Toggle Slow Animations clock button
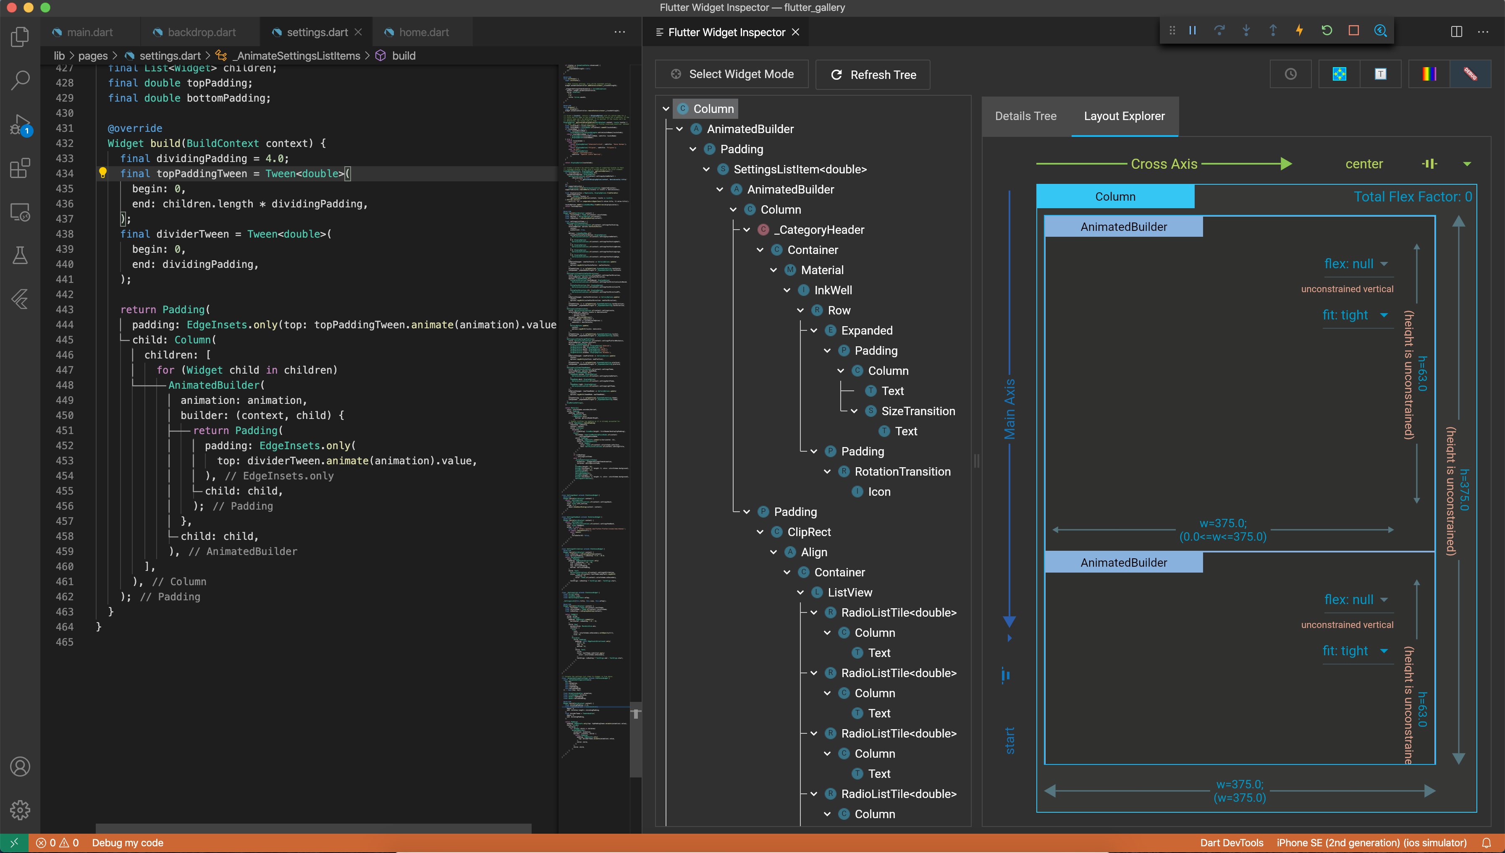This screenshot has width=1505, height=853. click(x=1290, y=74)
